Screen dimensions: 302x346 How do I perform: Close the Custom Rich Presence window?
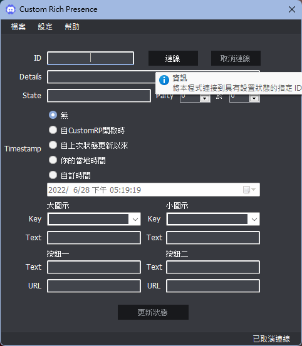point(292,9)
